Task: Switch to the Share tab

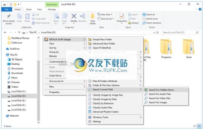Action: tap(29, 9)
